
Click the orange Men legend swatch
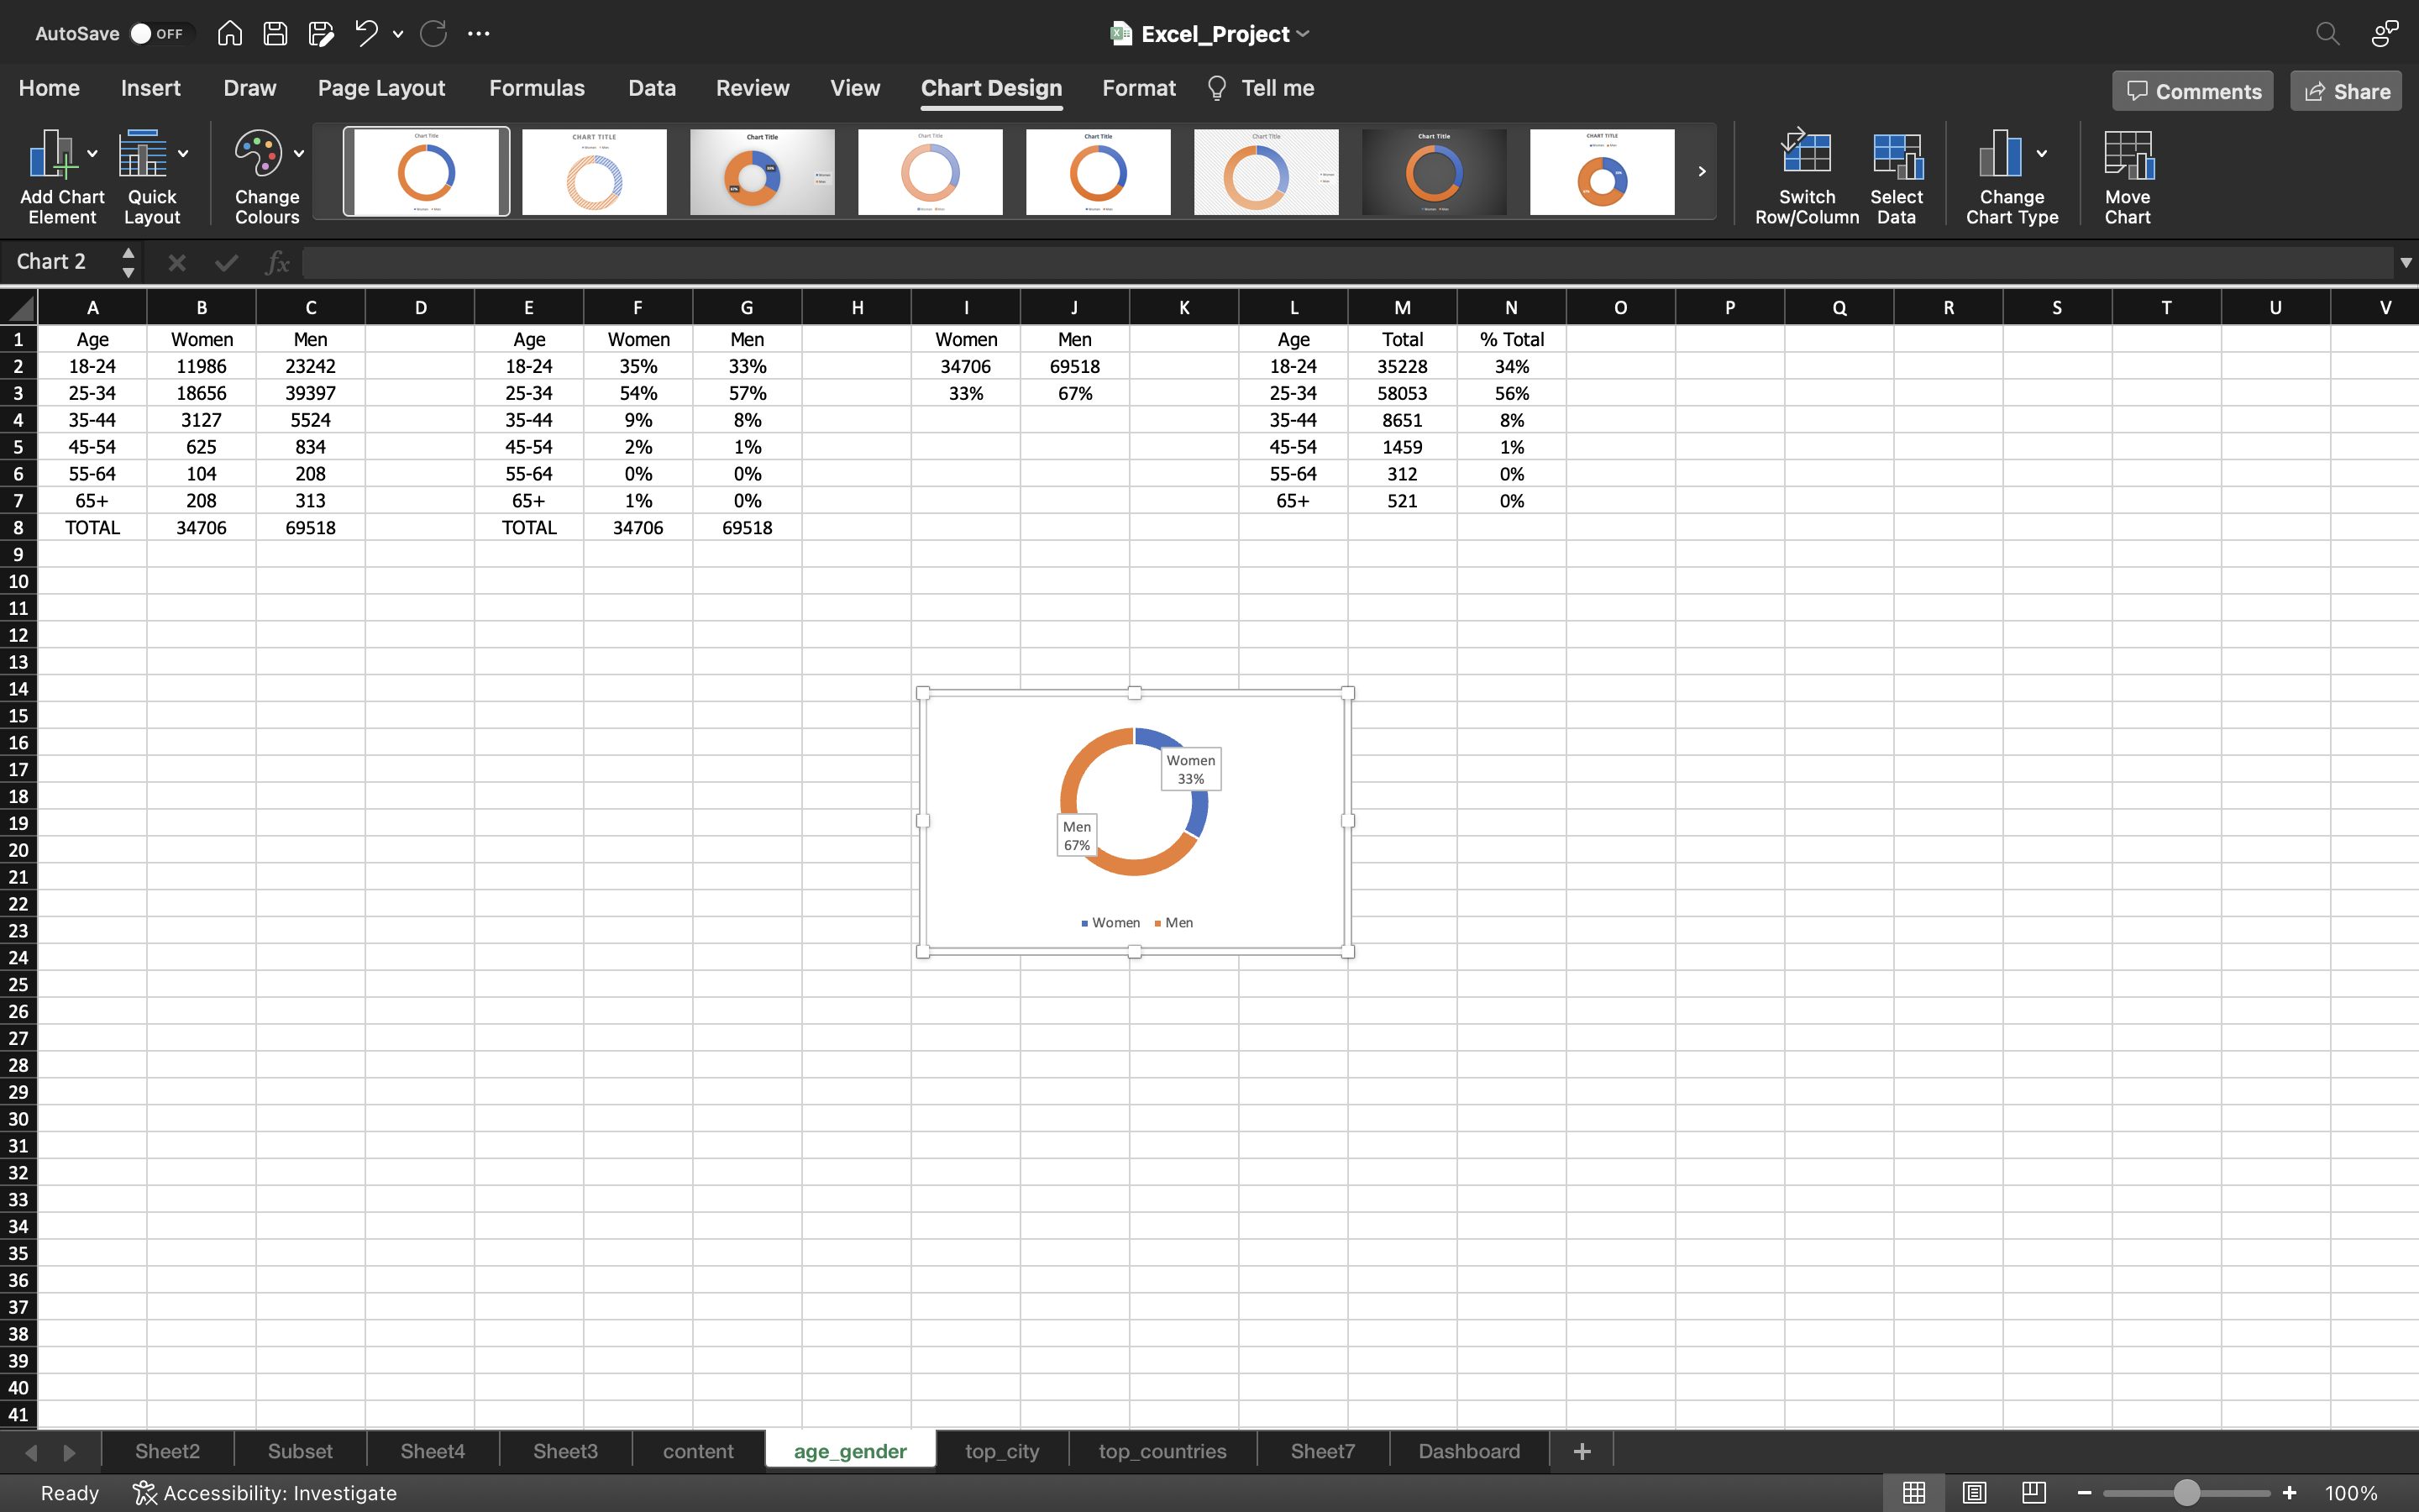(x=1157, y=923)
